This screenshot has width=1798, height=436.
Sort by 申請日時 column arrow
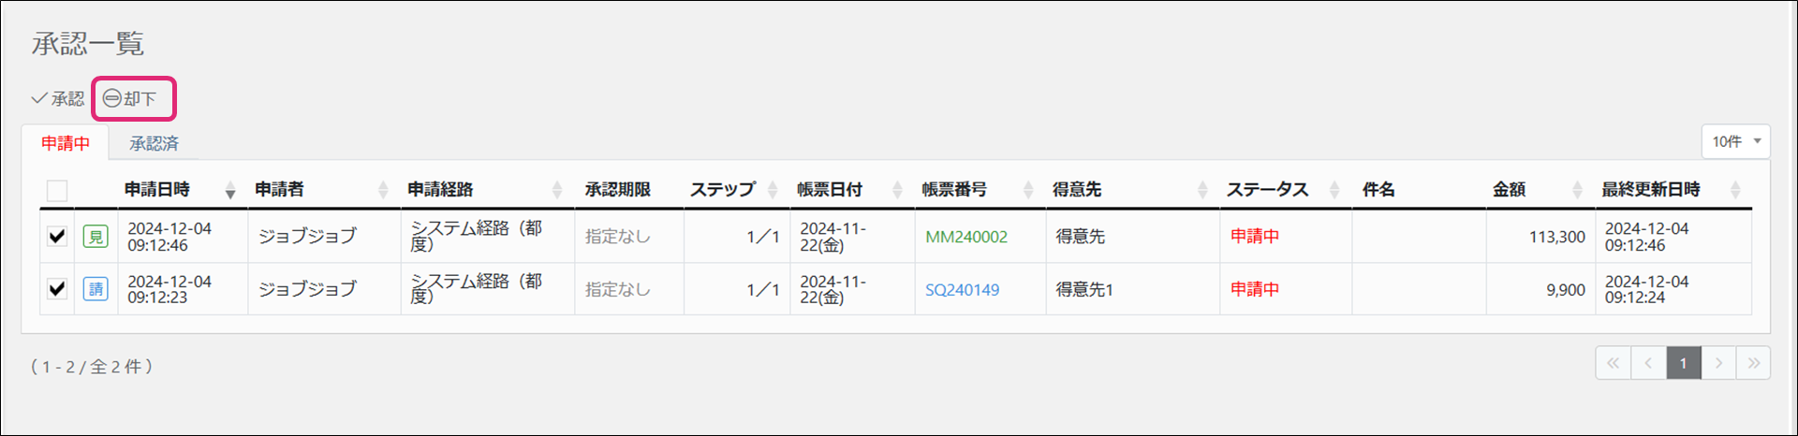(x=230, y=190)
